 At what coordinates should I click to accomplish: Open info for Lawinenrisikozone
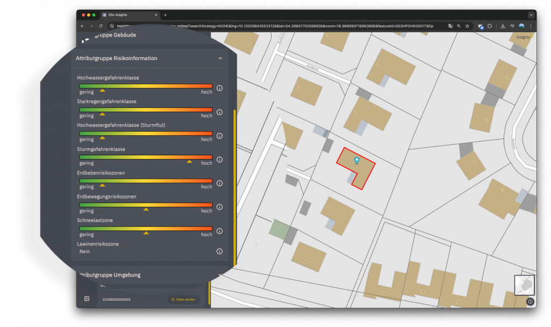[x=220, y=251]
